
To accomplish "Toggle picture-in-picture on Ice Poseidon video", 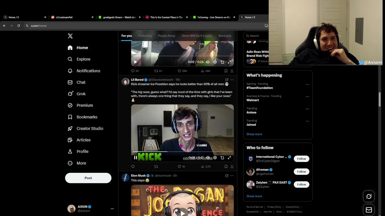I will pos(222,157).
